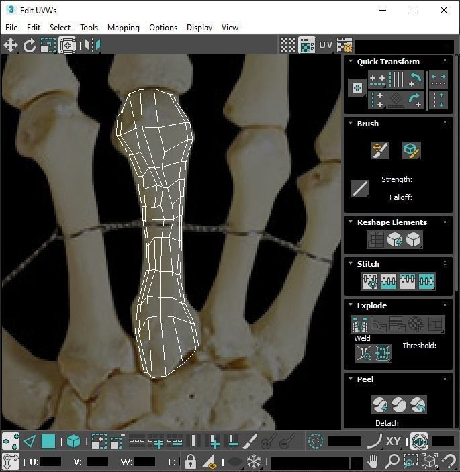Open the View menu
Viewport: 460px width, 472px height.
(230, 28)
